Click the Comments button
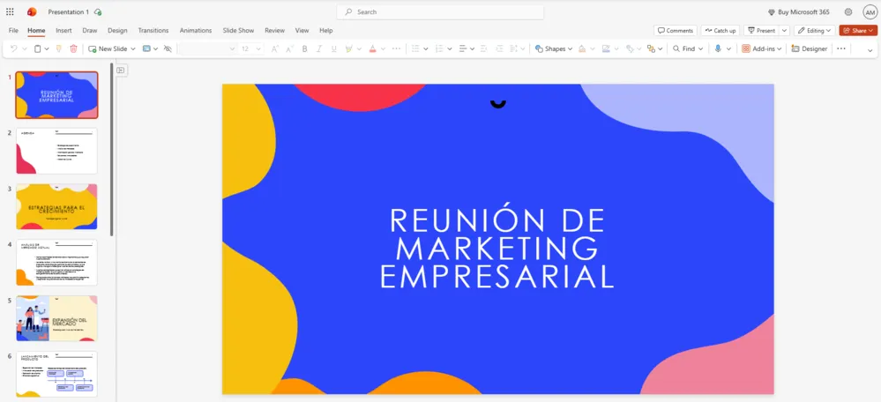Viewport: 881px width, 402px height. coord(676,30)
